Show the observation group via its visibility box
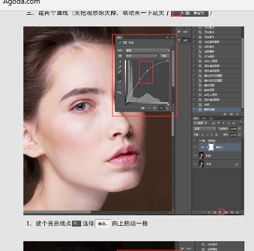The height and width of the screenshot is (251, 254). point(195,140)
